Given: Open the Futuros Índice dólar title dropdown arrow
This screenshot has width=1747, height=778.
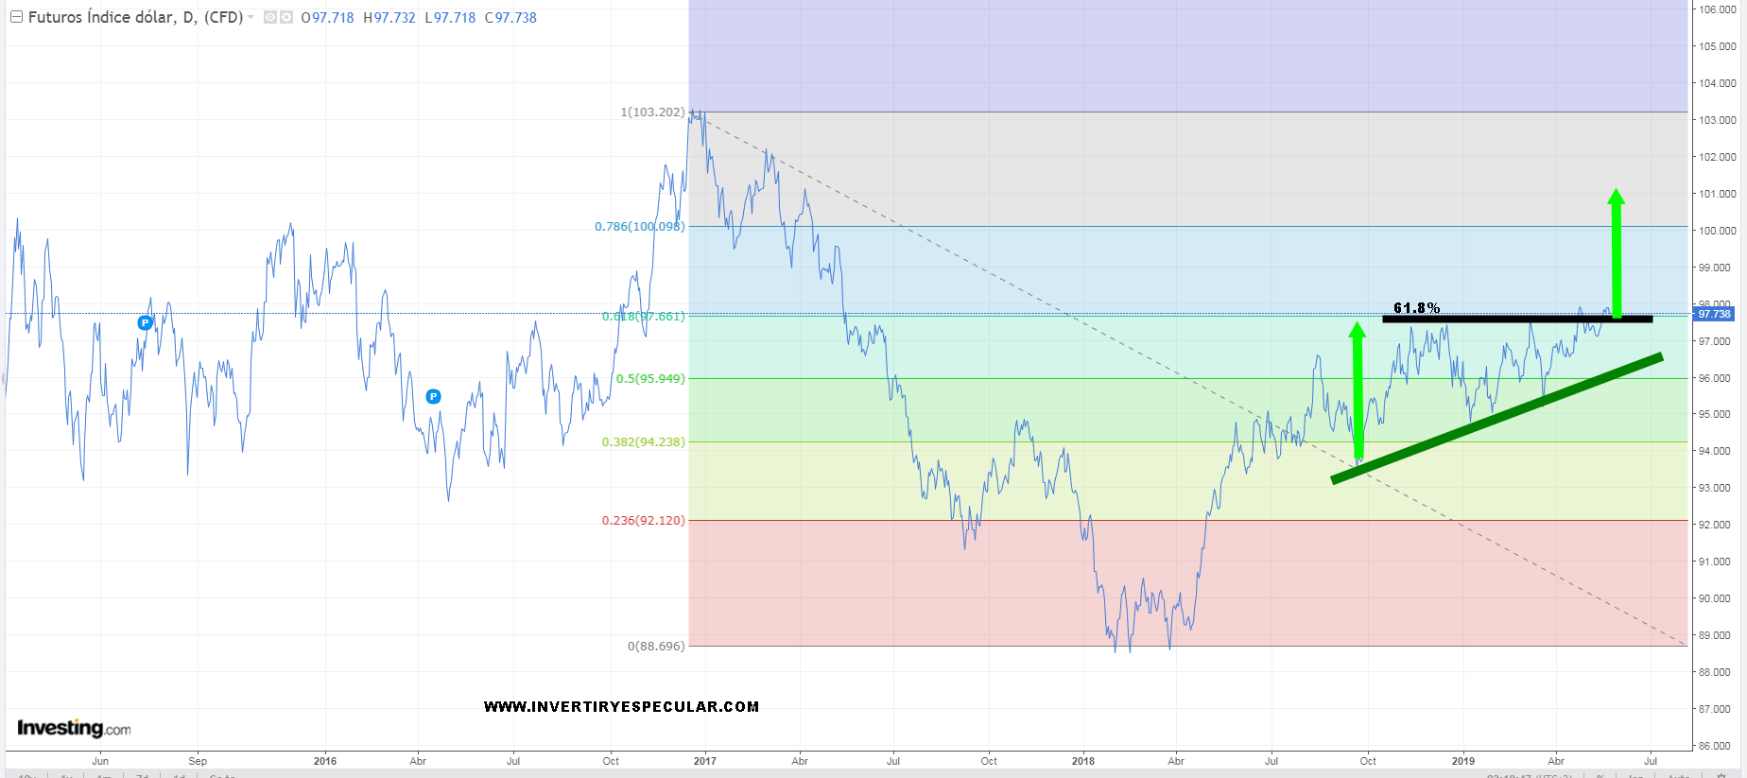Looking at the screenshot, I should tap(251, 17).
